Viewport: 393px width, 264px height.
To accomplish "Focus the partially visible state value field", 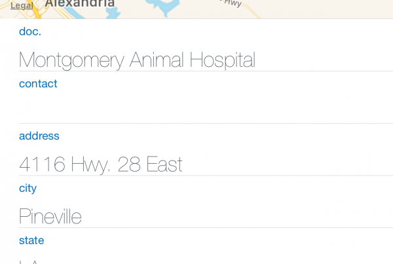I will click(x=206, y=260).
